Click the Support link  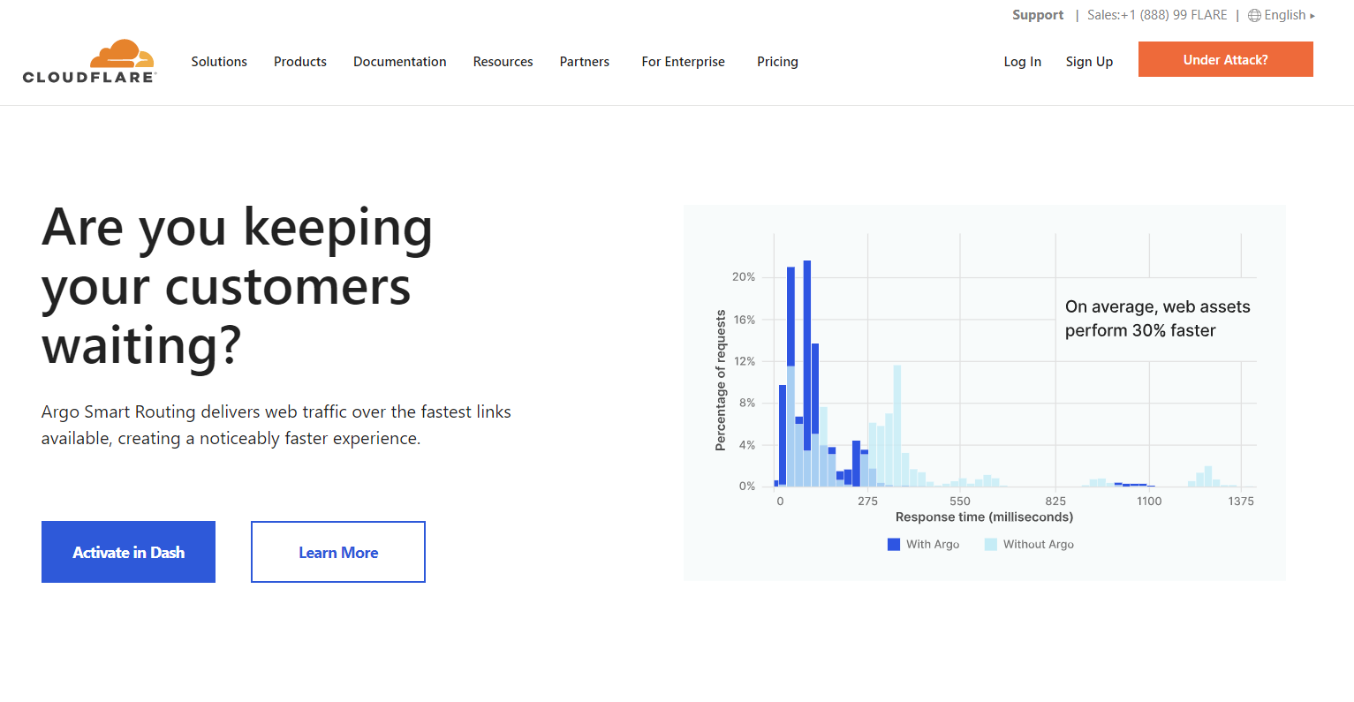[1038, 15]
